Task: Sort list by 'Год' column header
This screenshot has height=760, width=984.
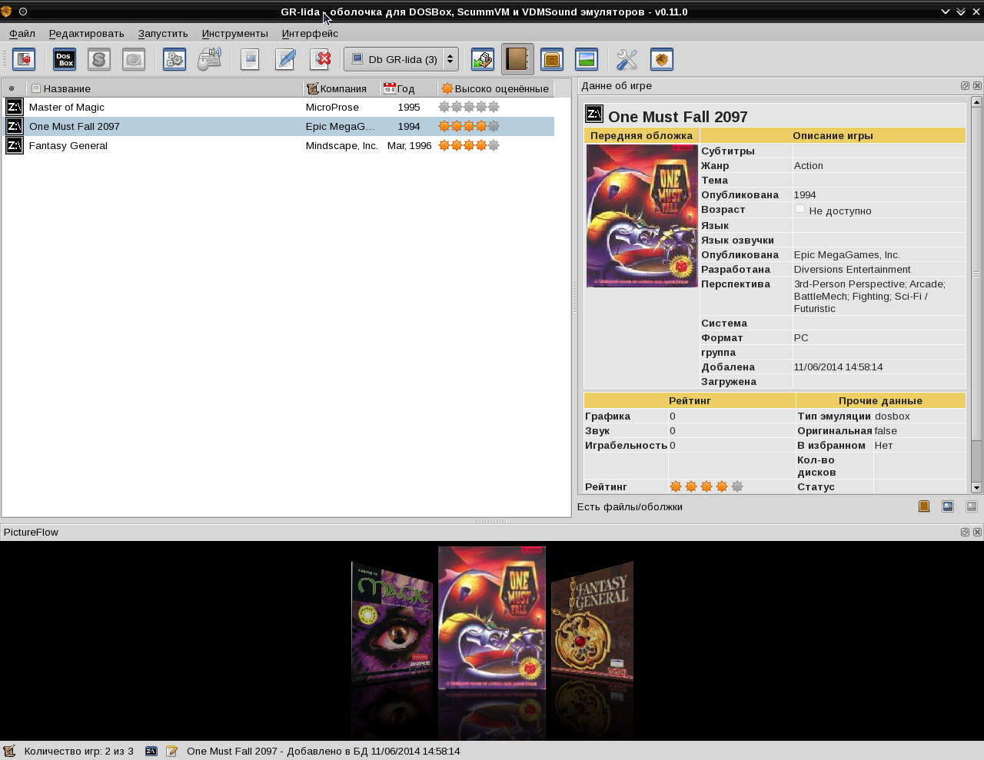Action: coord(409,88)
